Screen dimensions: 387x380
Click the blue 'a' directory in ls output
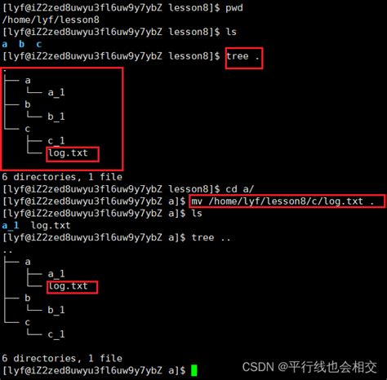click(5, 44)
